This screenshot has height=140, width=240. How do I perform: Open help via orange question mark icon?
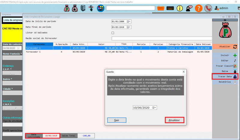(198, 8)
